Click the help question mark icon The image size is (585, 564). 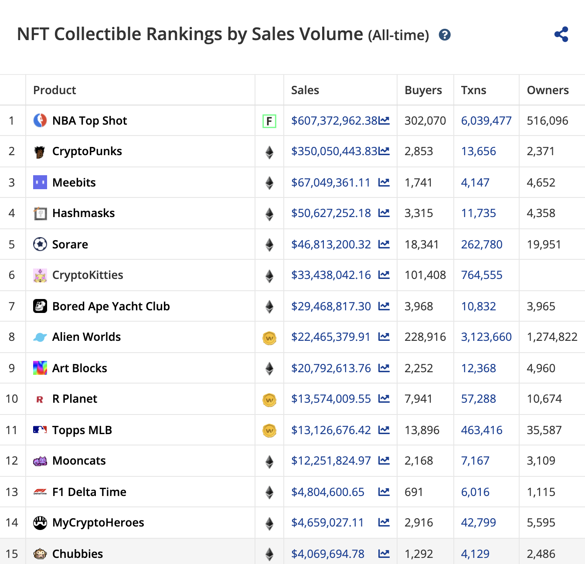click(x=445, y=35)
